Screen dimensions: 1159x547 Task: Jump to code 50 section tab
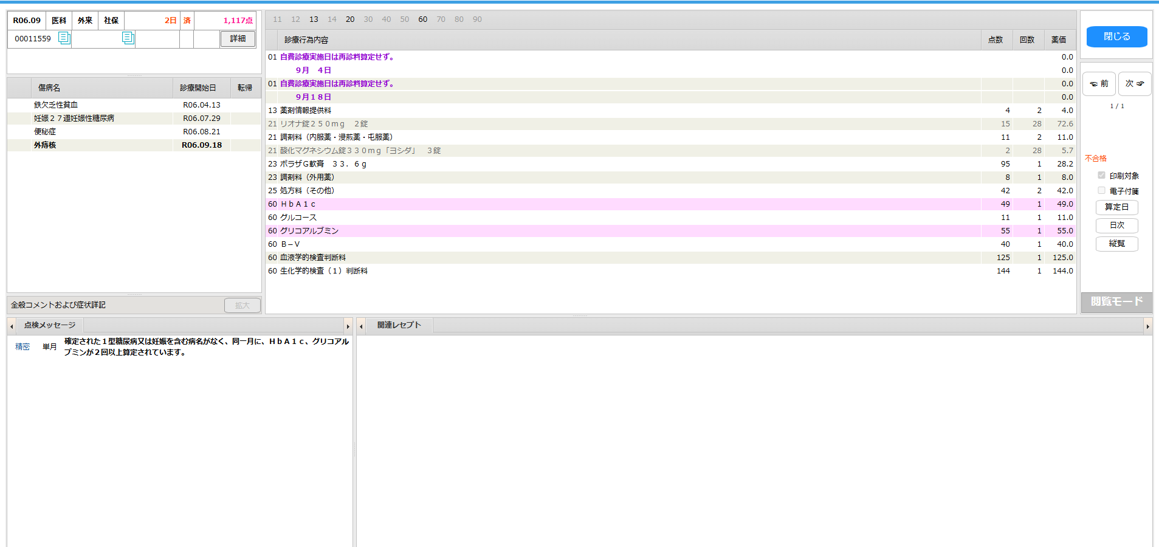pos(405,19)
